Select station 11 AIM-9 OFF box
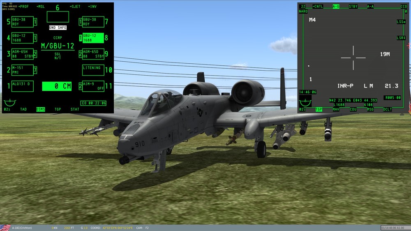The image size is (411, 231). pyautogui.click(x=93, y=86)
